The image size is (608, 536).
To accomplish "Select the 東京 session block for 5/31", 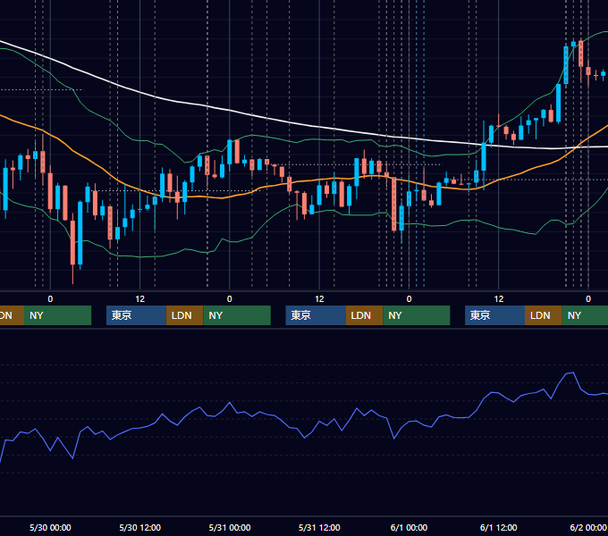I will [316, 315].
